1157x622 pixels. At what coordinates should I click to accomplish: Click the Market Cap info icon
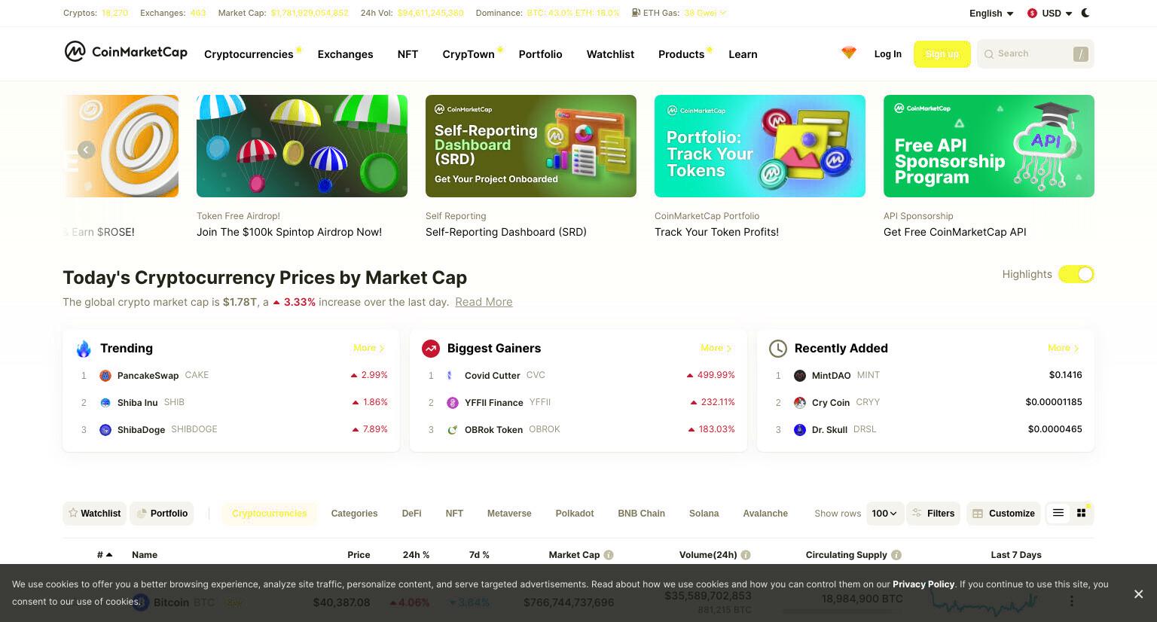pyautogui.click(x=609, y=555)
